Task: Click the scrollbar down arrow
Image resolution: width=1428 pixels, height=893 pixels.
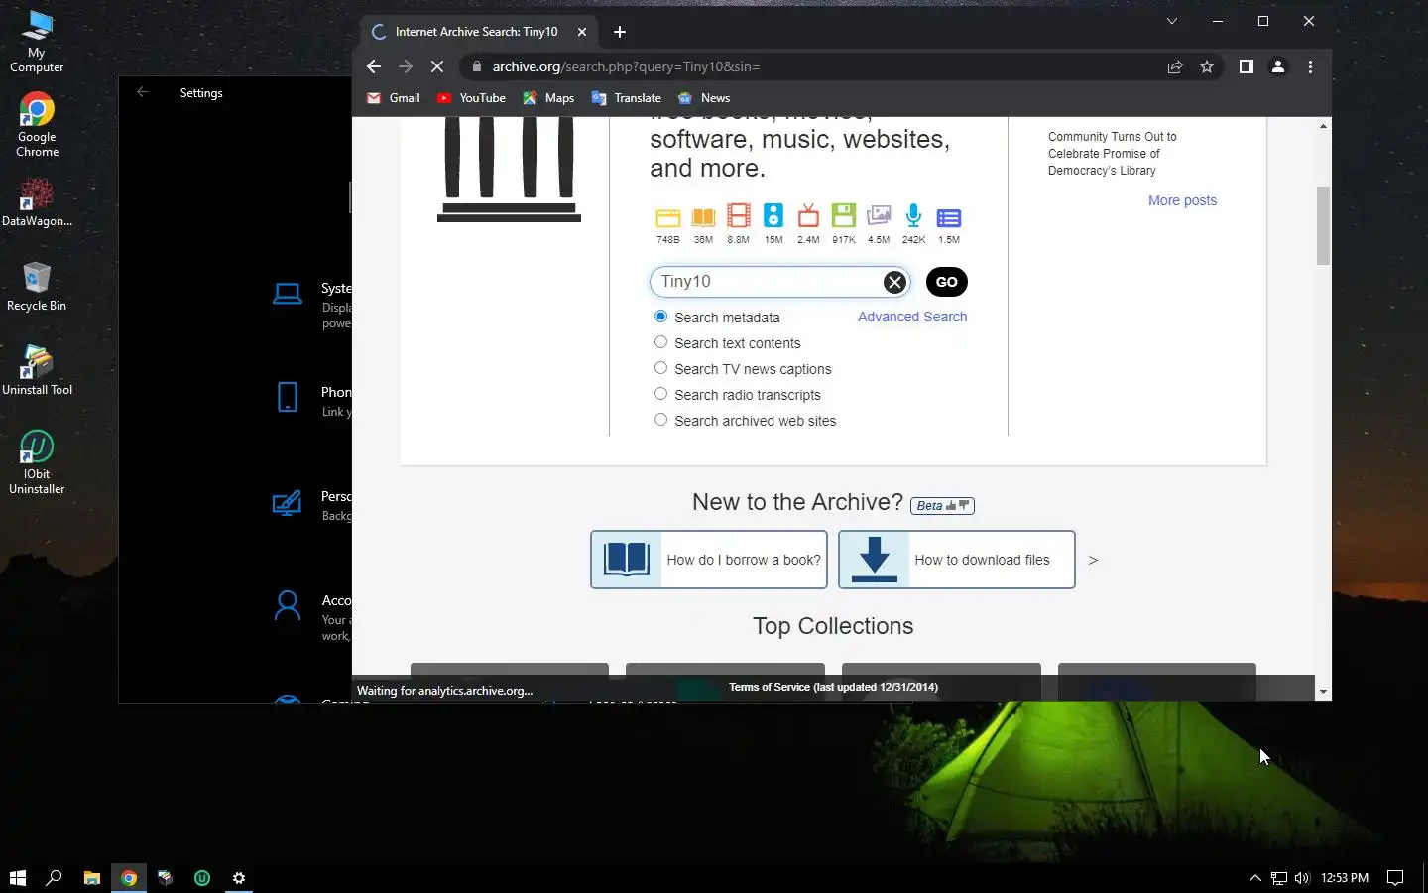Action: coord(1323,692)
